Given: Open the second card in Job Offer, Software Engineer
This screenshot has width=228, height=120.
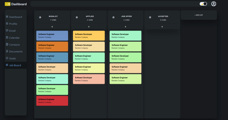Looking at the screenshot, I should pyautogui.click(x=125, y=46).
